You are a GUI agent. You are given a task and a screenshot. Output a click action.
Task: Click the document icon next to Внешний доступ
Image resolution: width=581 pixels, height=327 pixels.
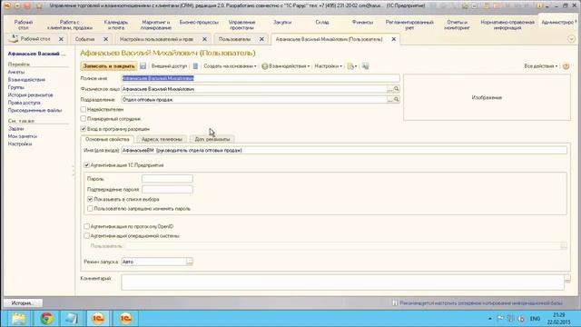(195, 66)
